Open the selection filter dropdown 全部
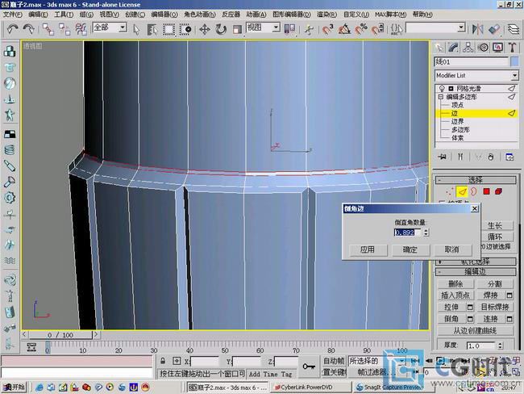 tap(110, 27)
